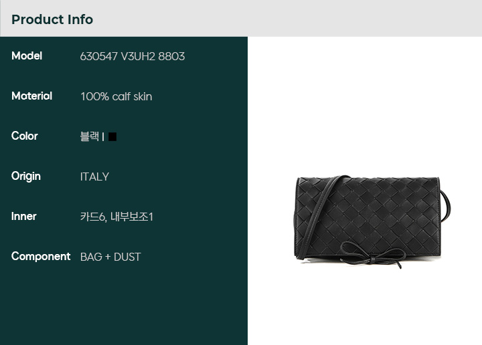The height and width of the screenshot is (345, 482).
Task: Click the bag's shoulder strap in image
Action: [x=318, y=213]
